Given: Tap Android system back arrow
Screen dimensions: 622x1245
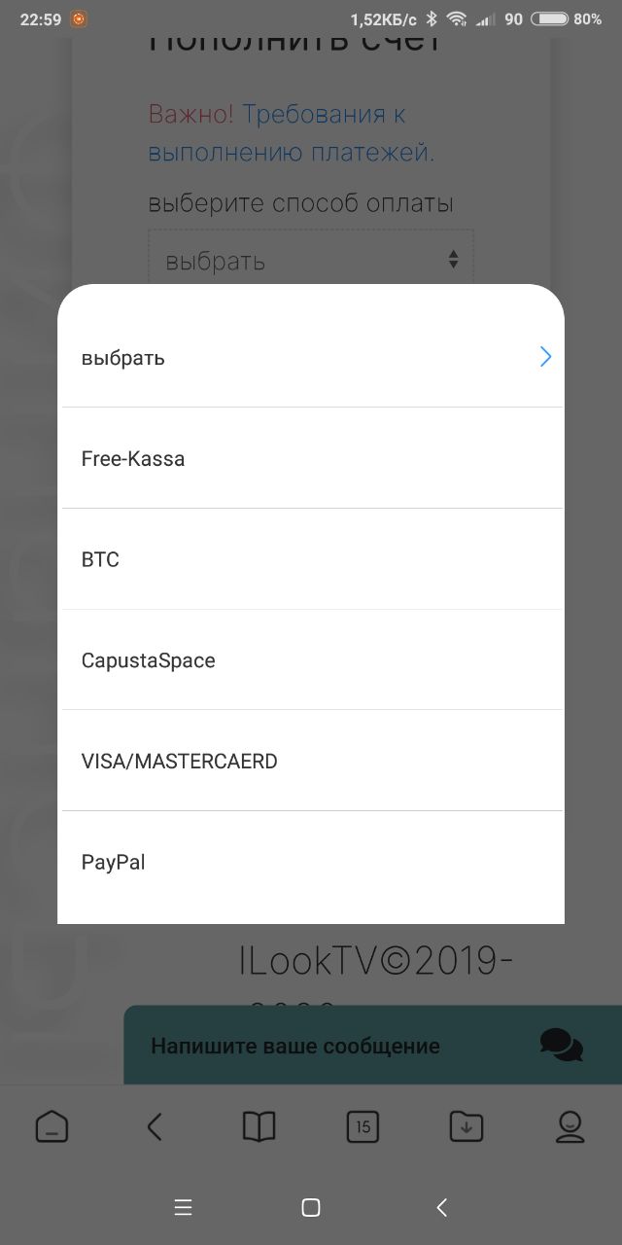Looking at the screenshot, I should tap(441, 1207).
